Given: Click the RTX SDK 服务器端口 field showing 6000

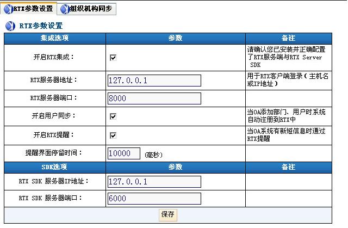Looking at the screenshot, I should [154, 199].
